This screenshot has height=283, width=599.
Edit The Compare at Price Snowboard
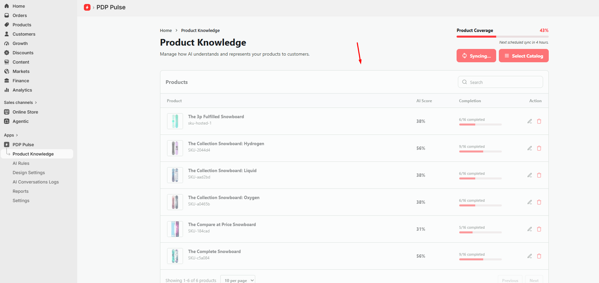coord(530,229)
